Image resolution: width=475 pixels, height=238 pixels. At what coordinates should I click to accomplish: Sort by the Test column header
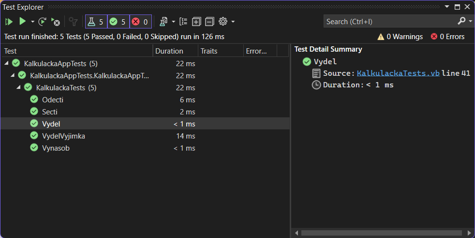[76, 51]
